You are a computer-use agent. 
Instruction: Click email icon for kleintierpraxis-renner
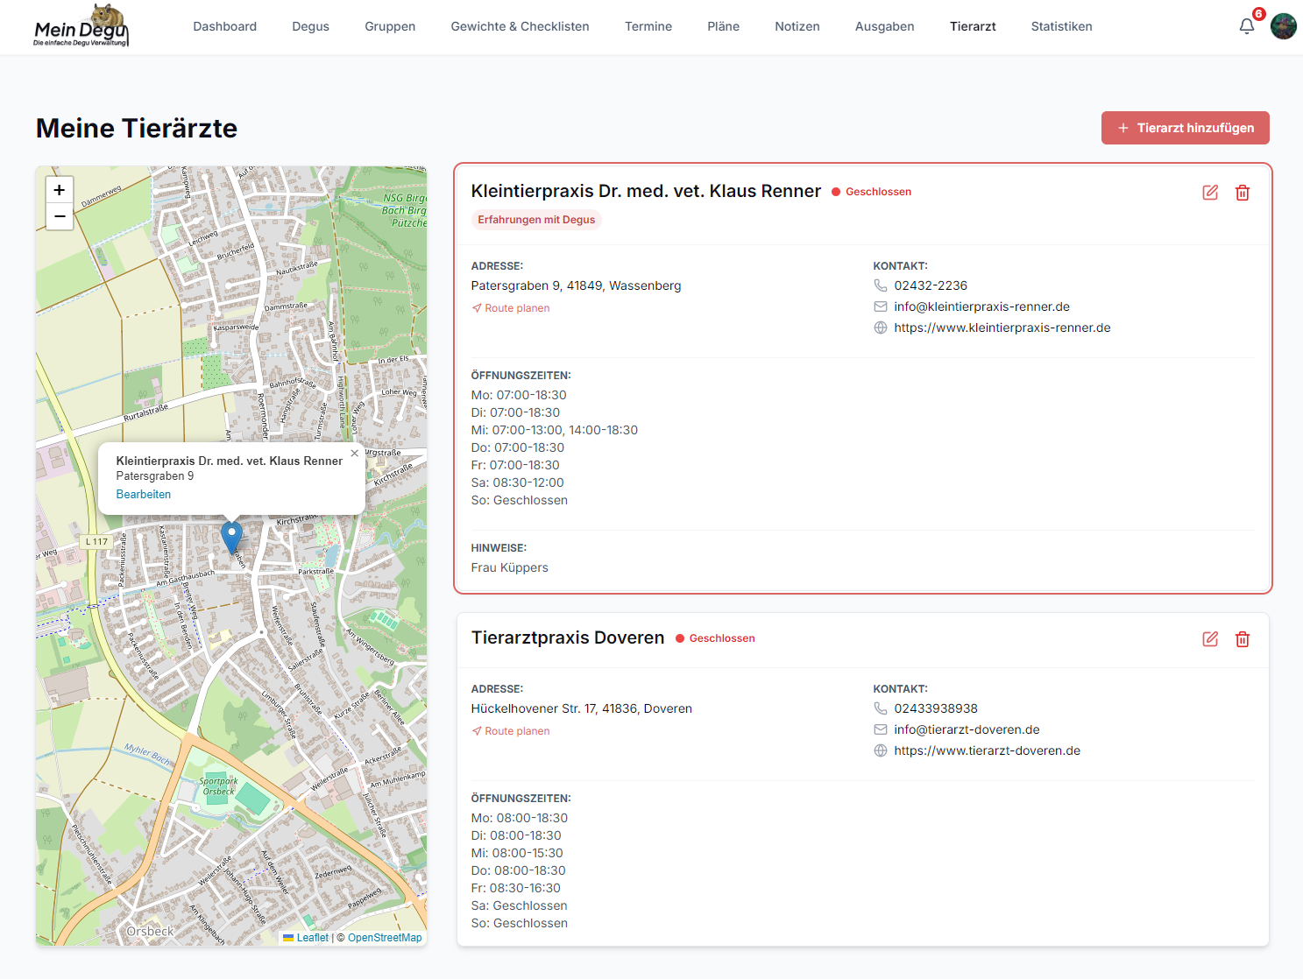881,306
